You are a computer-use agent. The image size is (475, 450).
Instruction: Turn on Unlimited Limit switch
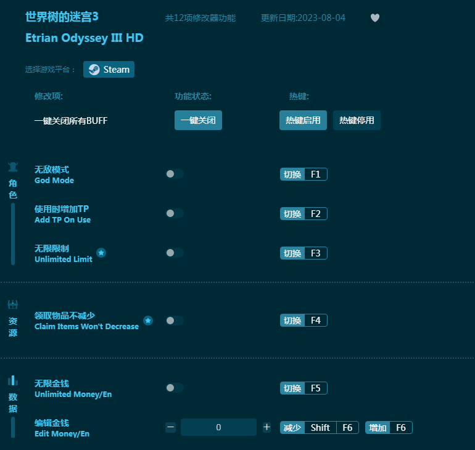(x=175, y=253)
